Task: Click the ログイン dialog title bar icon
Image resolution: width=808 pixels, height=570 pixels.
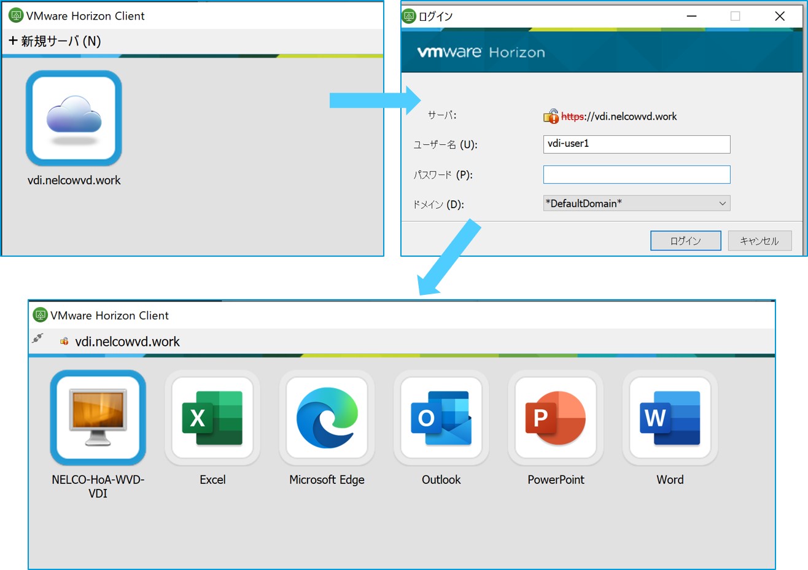Action: (x=408, y=17)
